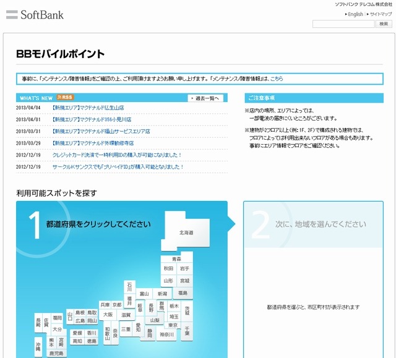Select 秋田 prefecture tile
The height and width of the screenshot is (358, 396).
point(168,268)
